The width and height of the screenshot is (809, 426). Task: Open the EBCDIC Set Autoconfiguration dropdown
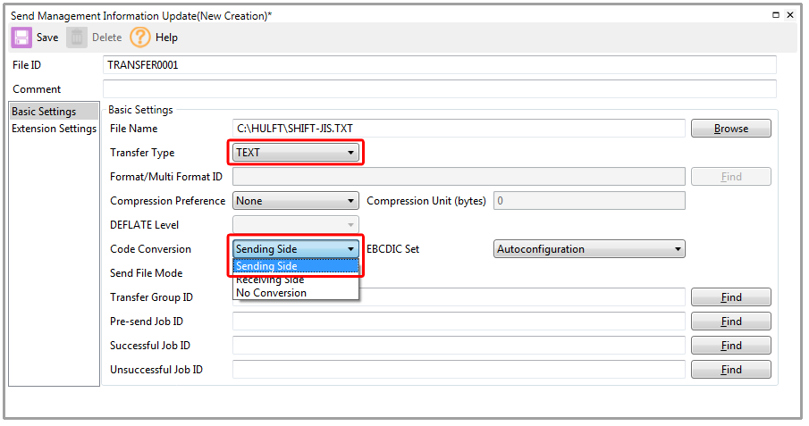click(589, 249)
